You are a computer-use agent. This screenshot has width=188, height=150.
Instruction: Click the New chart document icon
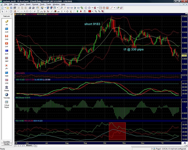point(2,8)
